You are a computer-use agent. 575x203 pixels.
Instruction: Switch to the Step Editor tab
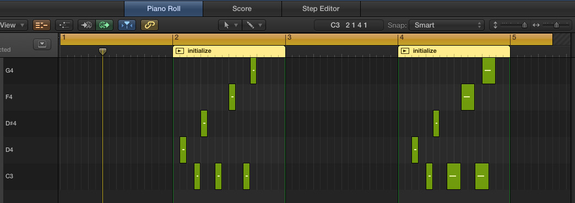tap(321, 8)
